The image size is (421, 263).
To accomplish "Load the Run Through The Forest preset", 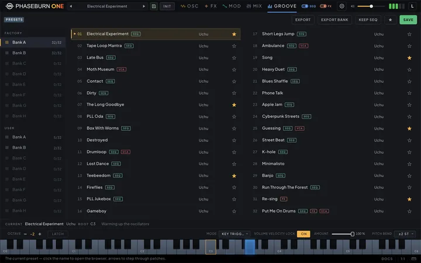I will point(332,188).
